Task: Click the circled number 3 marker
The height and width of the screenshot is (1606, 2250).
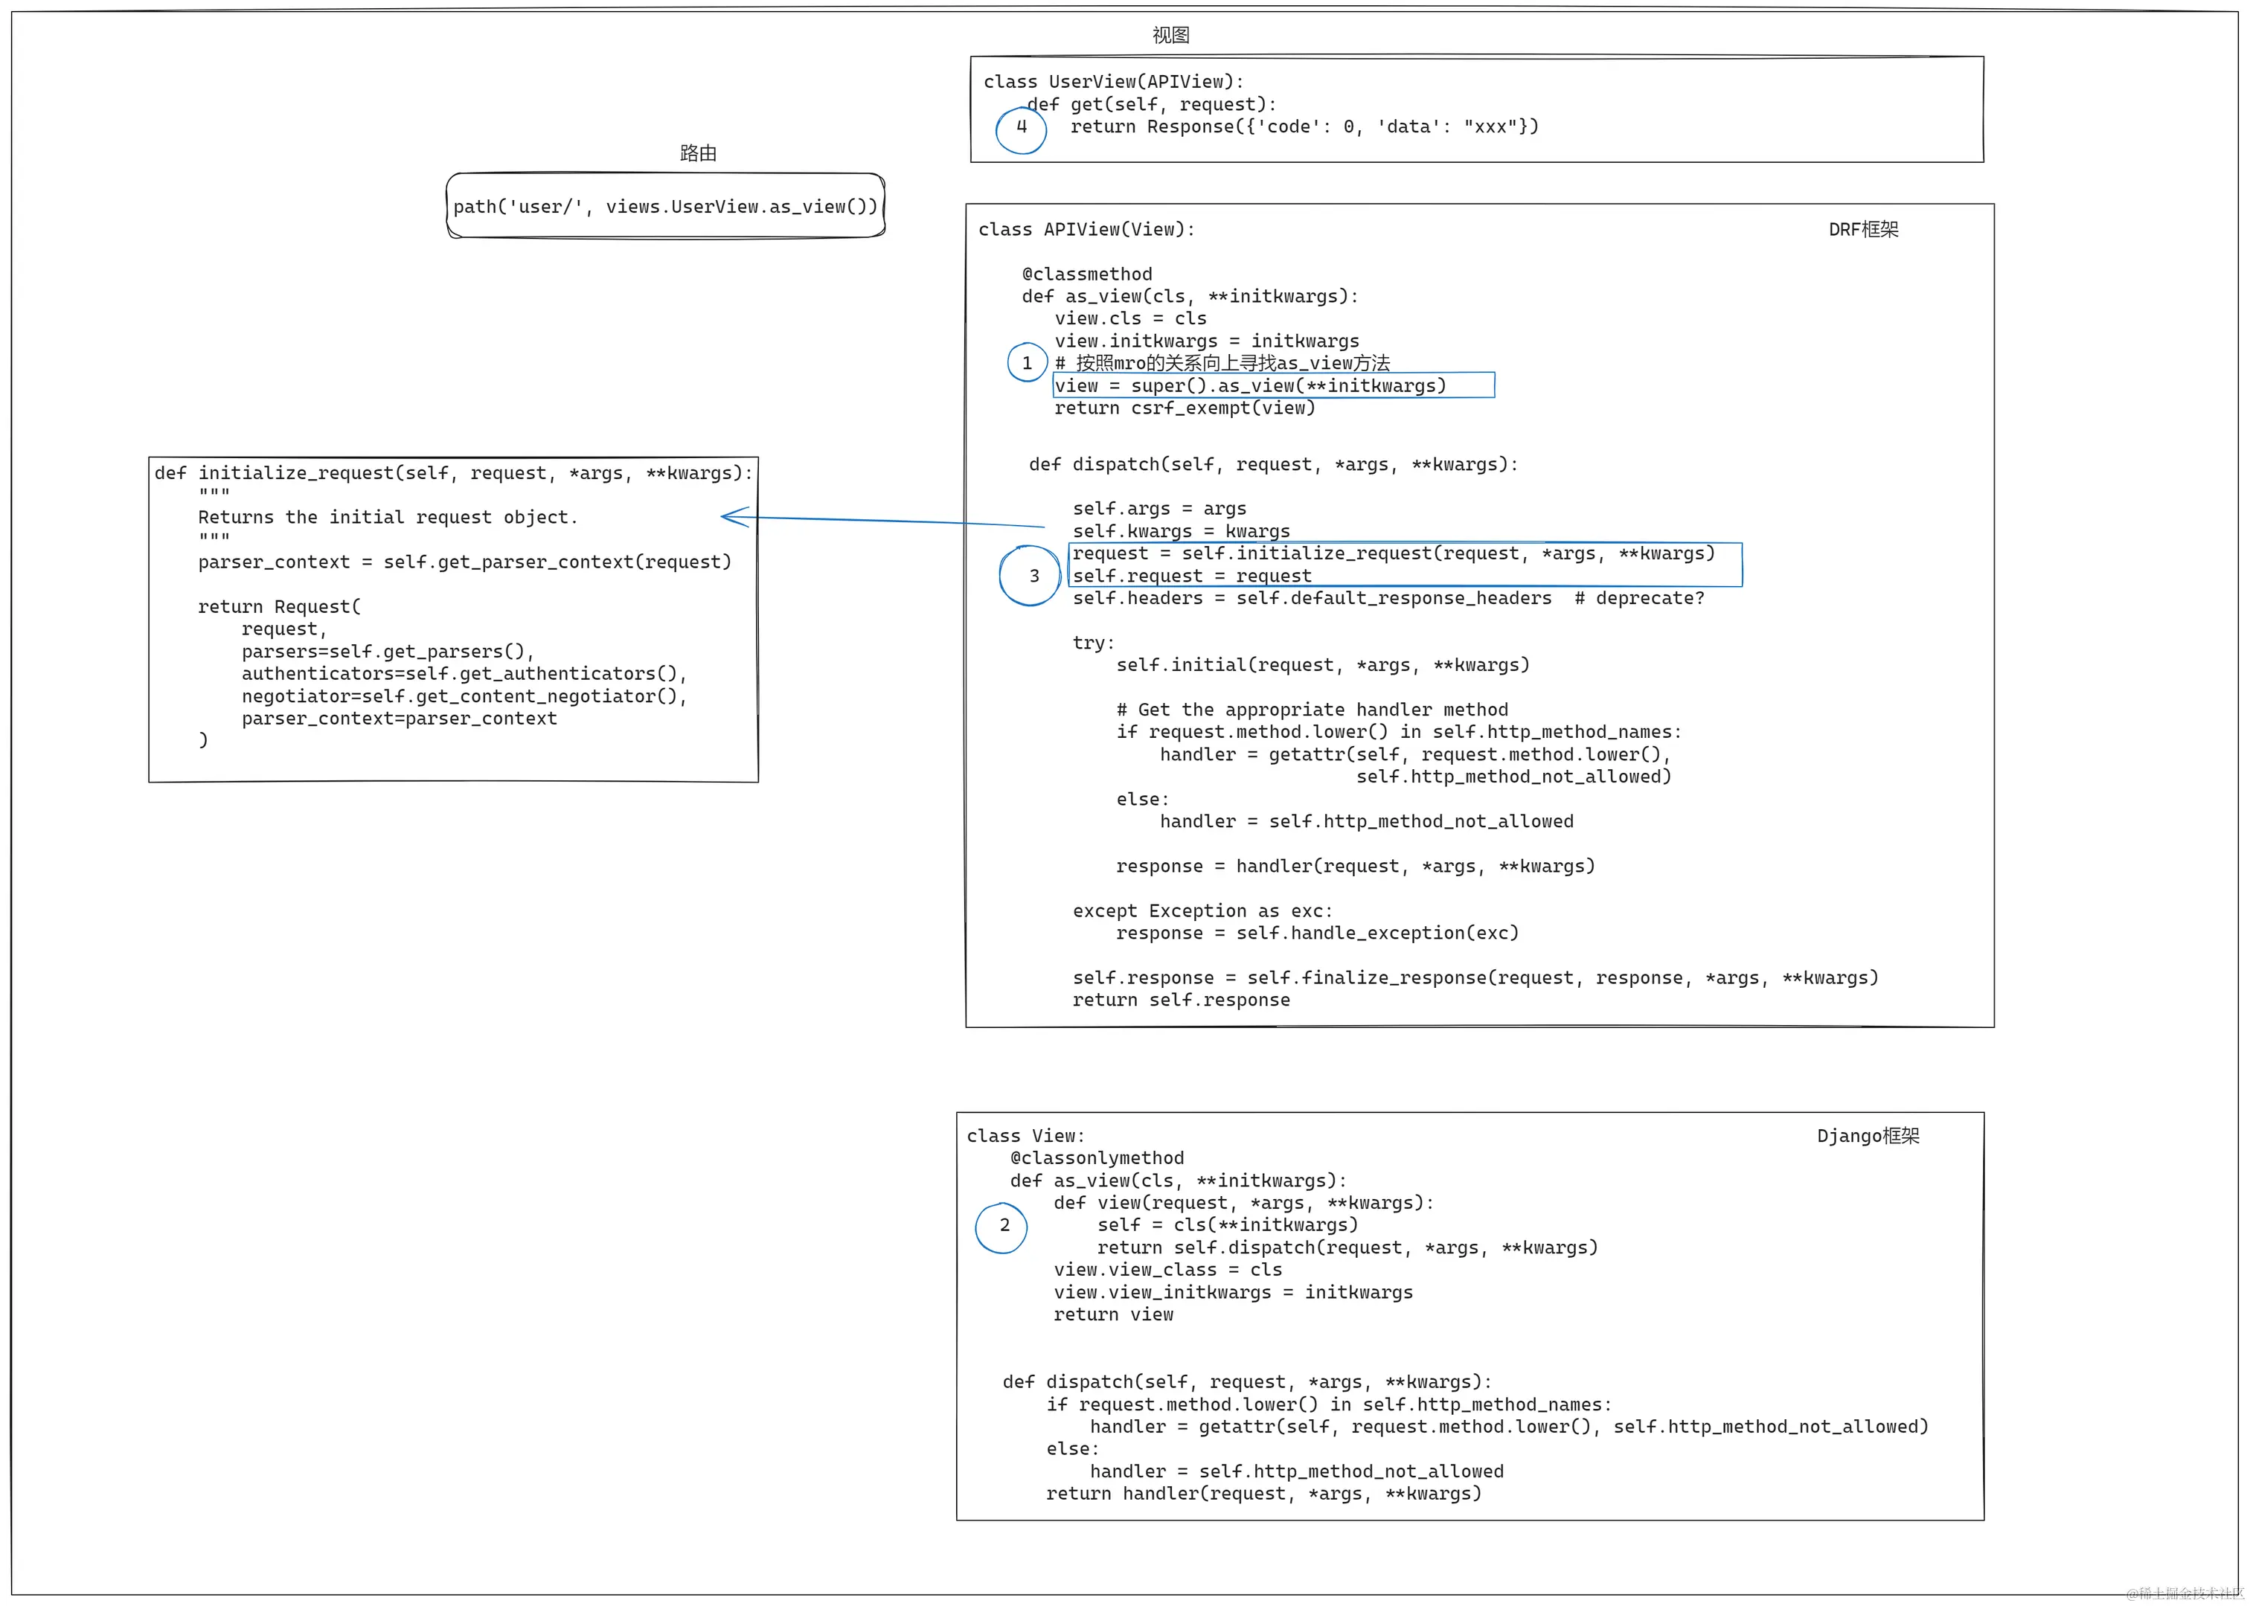Action: pos(1031,576)
